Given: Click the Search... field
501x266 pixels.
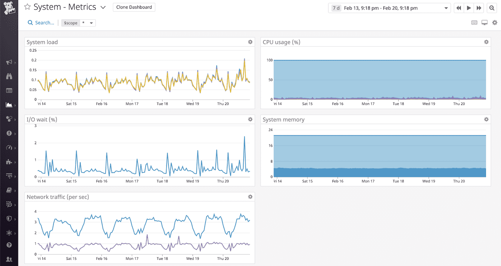Looking at the screenshot, I should pos(41,23).
